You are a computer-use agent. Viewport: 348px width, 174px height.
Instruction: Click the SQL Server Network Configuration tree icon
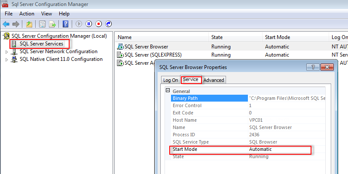pos(14,51)
